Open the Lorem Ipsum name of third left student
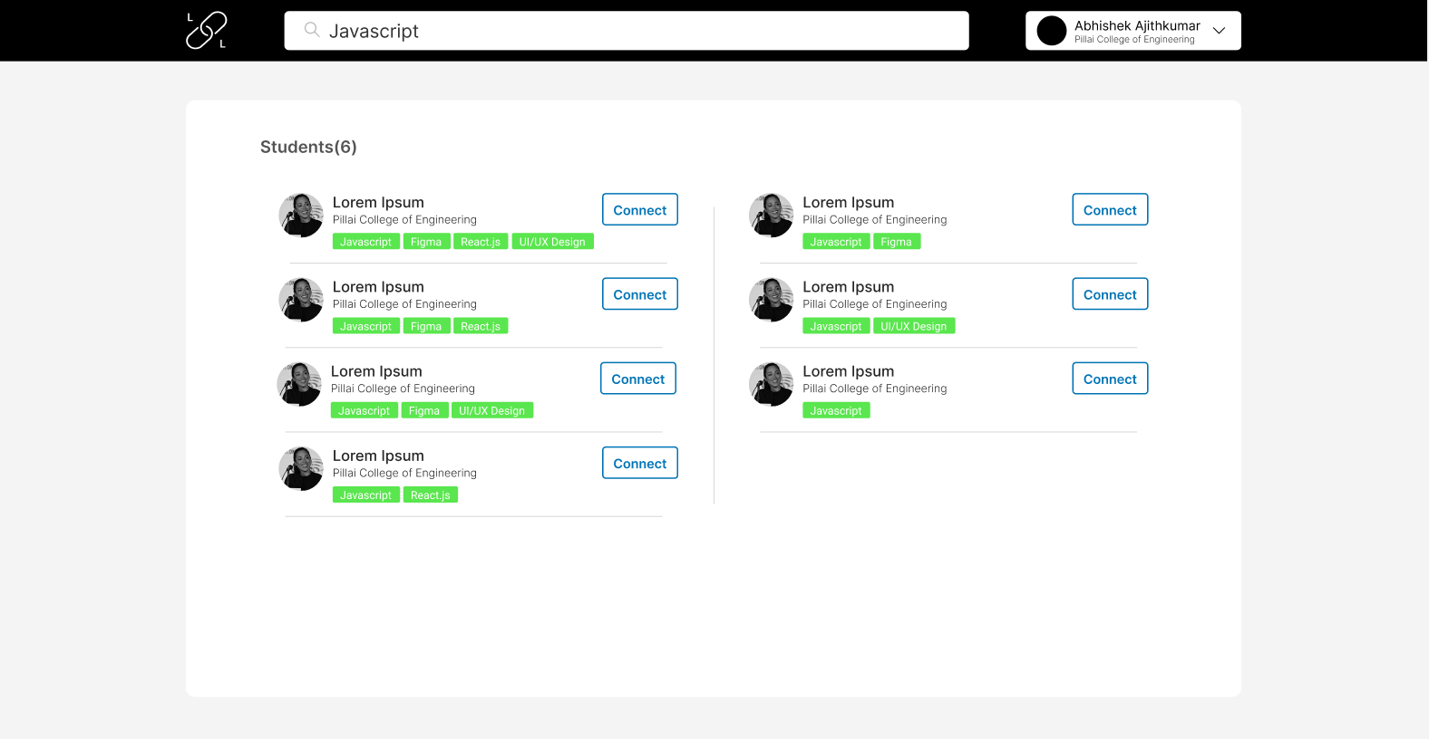This screenshot has width=1429, height=739. point(376,371)
